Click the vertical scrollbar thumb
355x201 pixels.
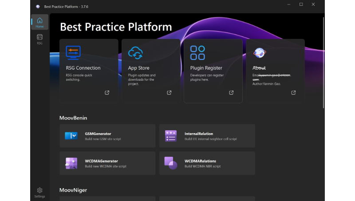tap(323, 63)
